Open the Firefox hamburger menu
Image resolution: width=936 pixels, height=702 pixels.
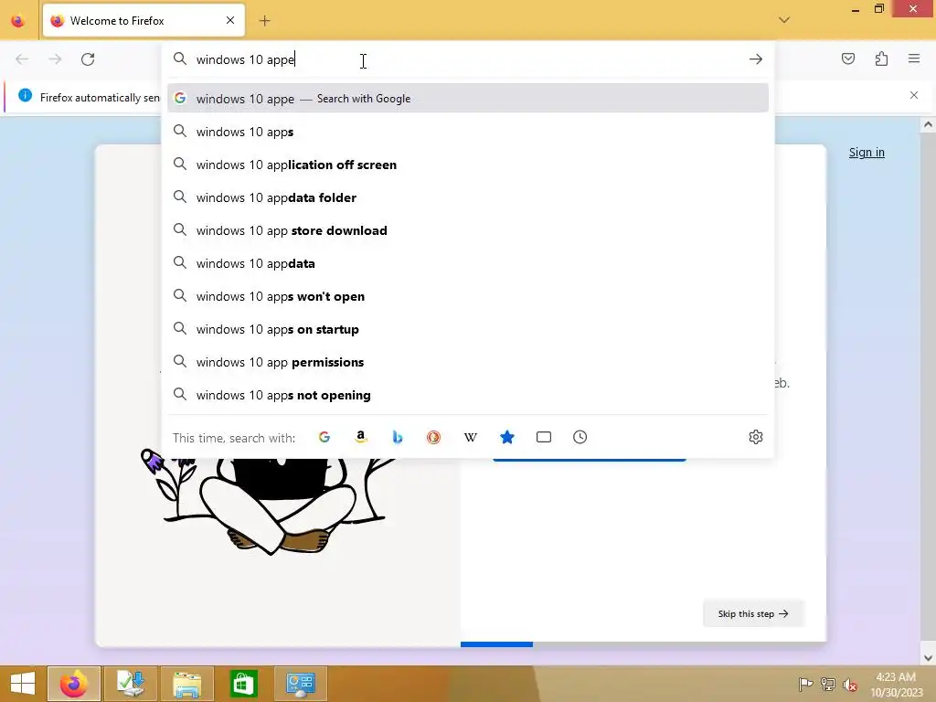click(914, 58)
